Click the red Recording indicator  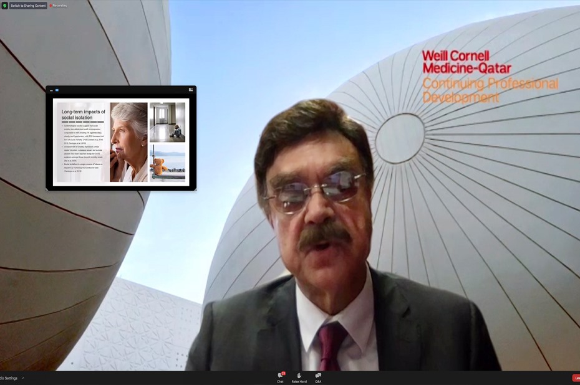coord(59,6)
